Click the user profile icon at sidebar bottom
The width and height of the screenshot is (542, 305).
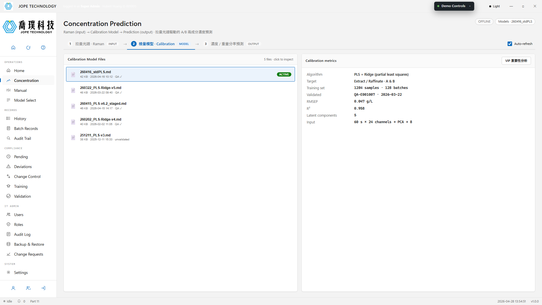[x=13, y=288]
